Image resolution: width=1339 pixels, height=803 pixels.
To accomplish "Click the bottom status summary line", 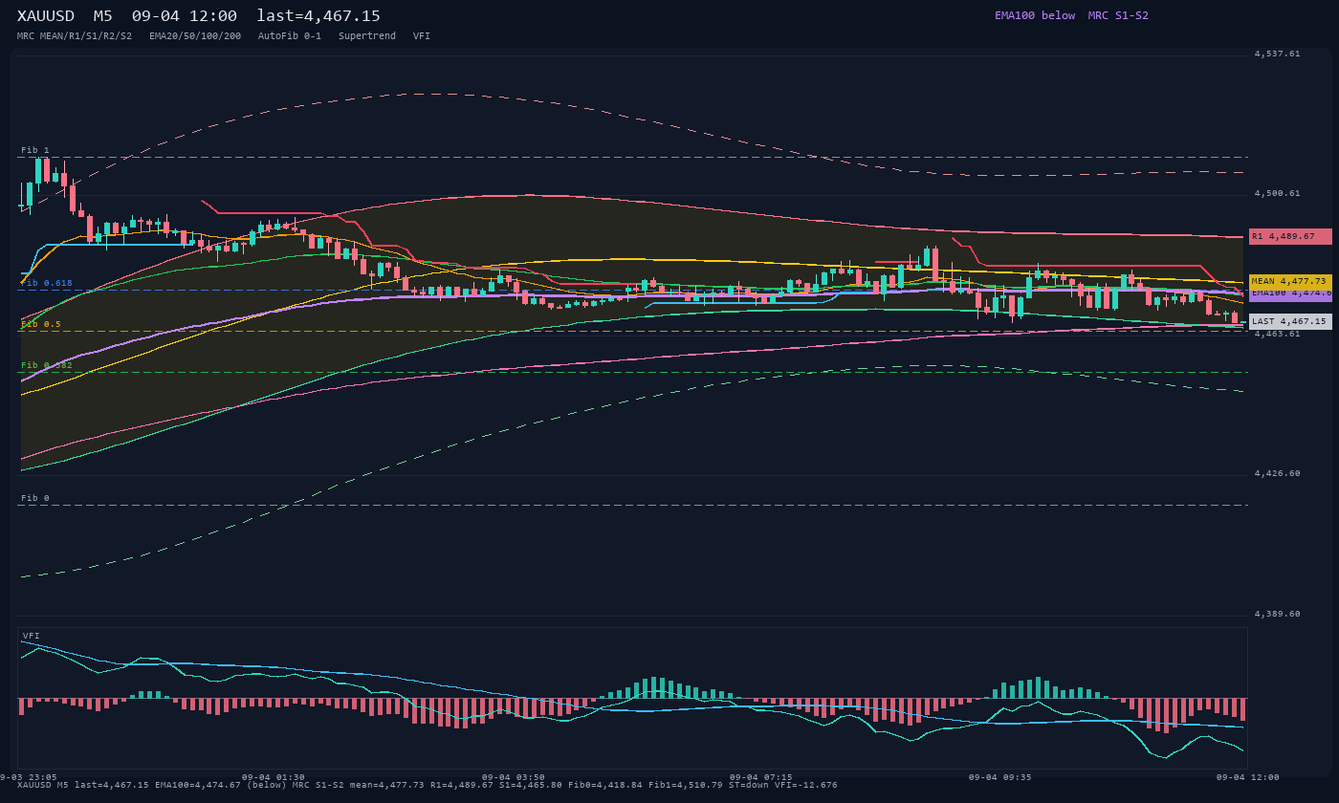I will pos(428,785).
